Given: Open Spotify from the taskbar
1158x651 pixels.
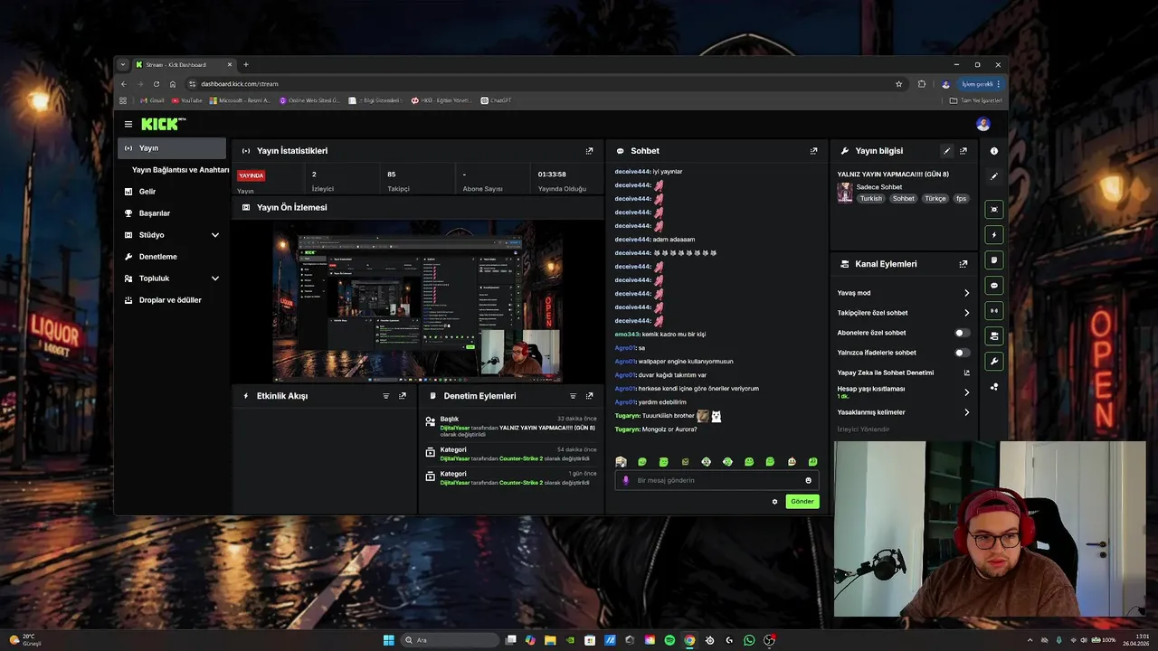Looking at the screenshot, I should click(x=669, y=640).
